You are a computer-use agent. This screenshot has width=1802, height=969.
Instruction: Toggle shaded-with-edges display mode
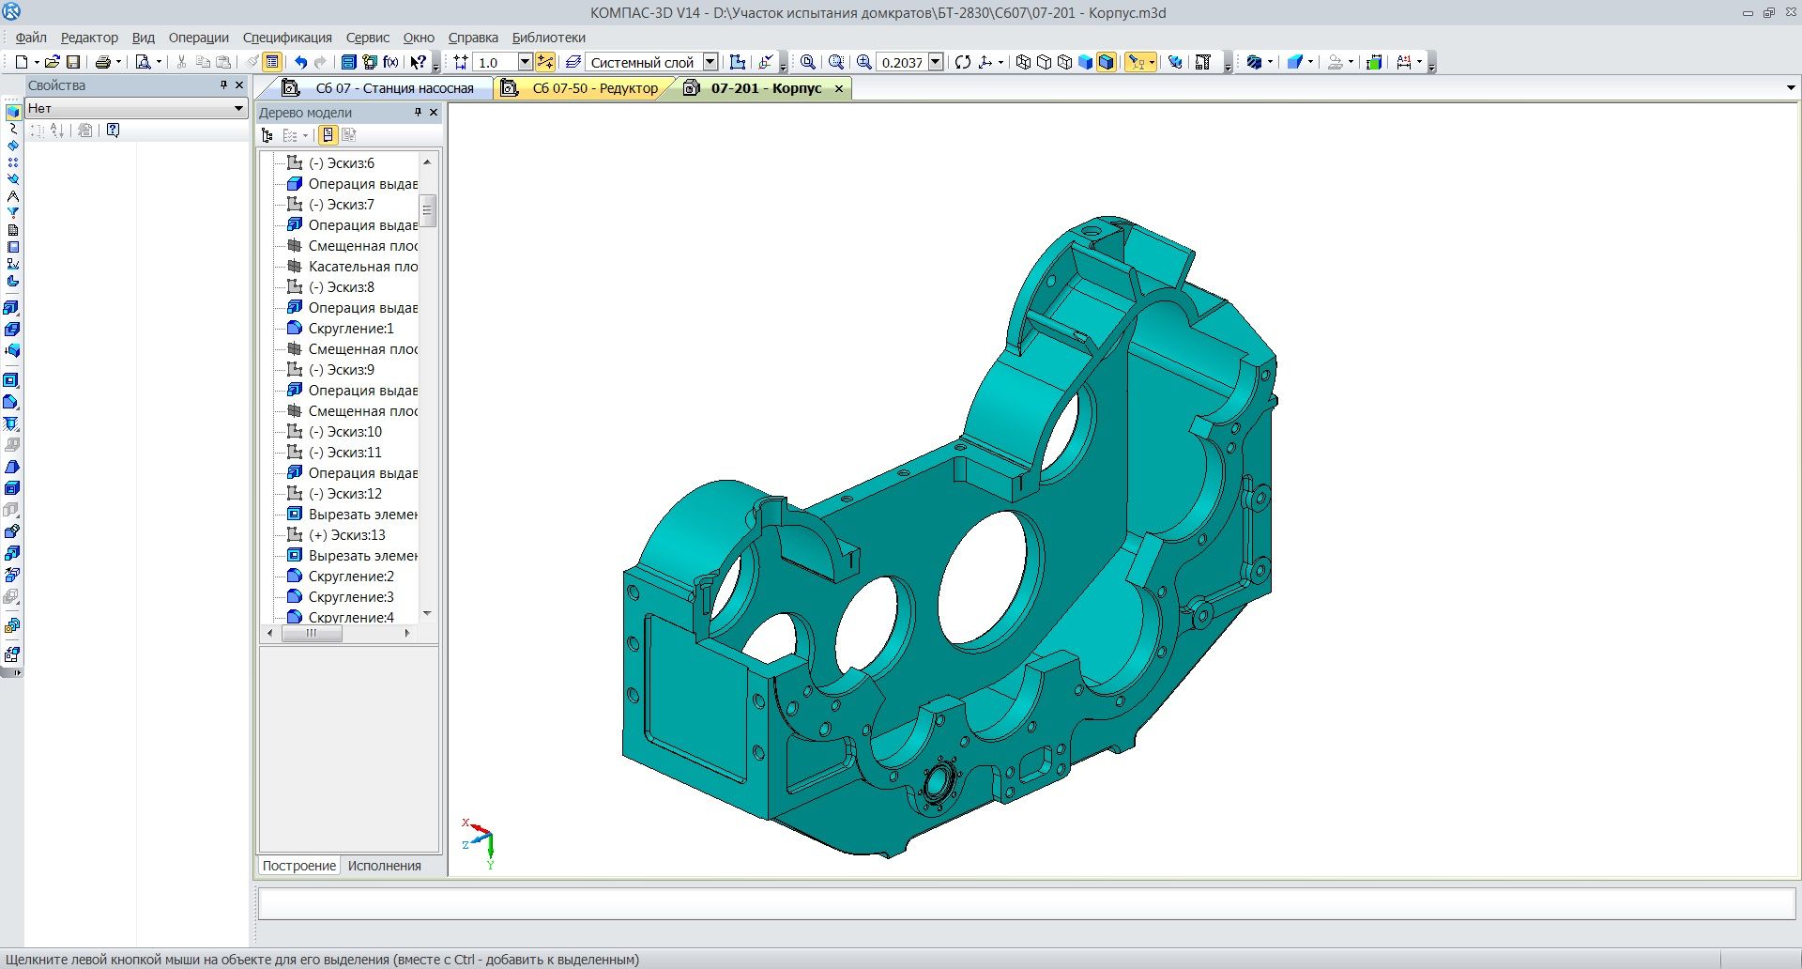pyautogui.click(x=1107, y=62)
